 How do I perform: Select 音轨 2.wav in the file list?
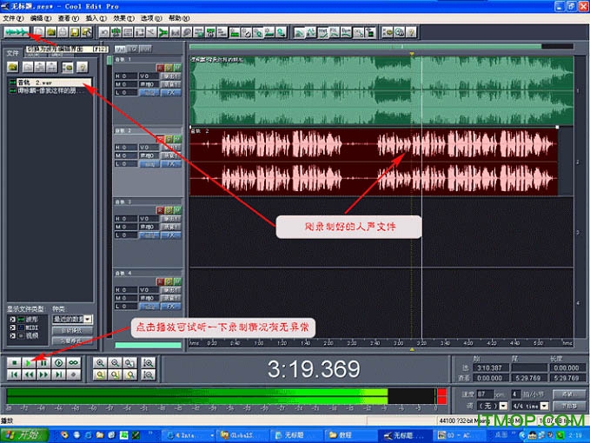pos(35,82)
